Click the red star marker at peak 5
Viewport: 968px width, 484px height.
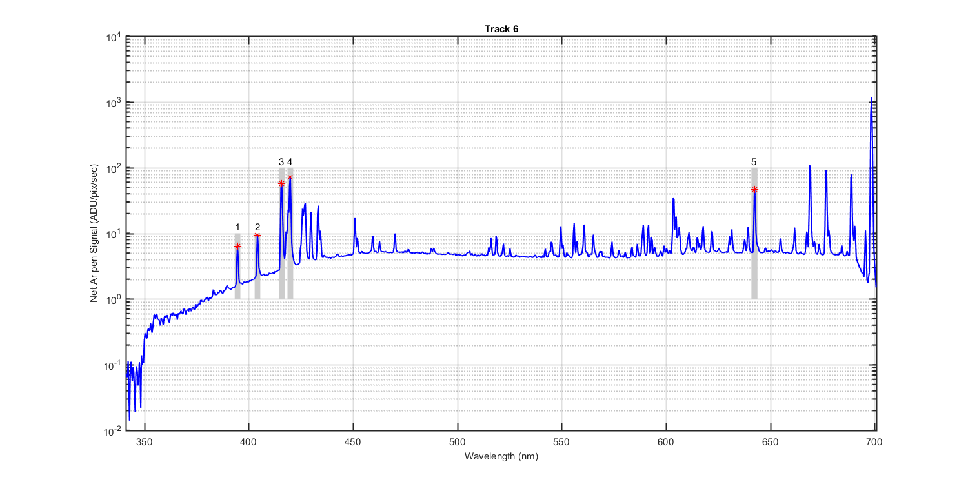(754, 189)
